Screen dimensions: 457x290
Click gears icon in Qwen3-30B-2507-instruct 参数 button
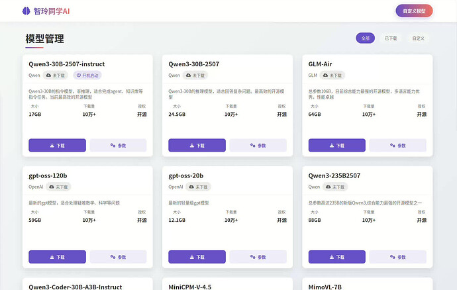point(113,145)
